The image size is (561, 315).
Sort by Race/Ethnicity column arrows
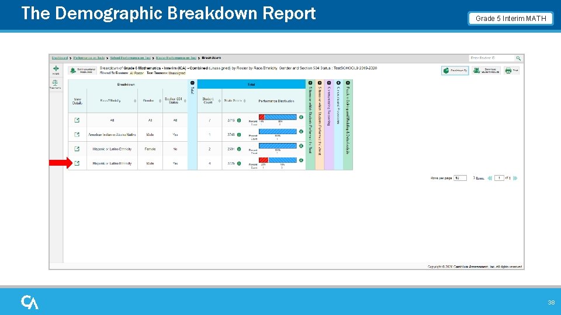[x=135, y=101]
